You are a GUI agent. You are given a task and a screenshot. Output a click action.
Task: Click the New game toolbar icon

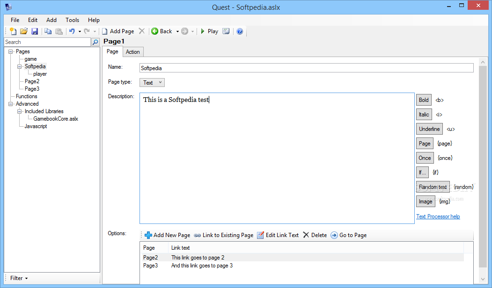click(x=13, y=31)
